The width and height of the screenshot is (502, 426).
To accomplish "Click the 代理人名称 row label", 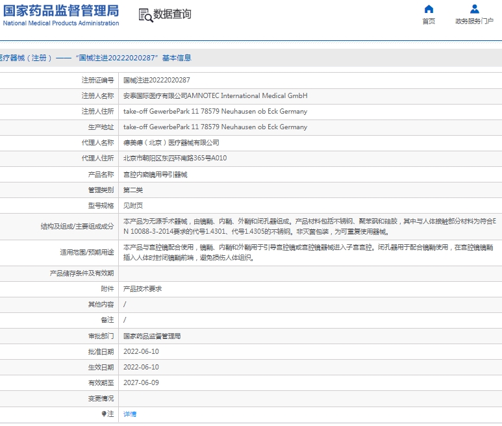I will [97, 143].
